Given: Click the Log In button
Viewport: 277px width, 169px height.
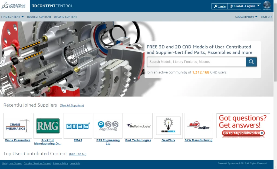Looking at the screenshot, I should click(x=220, y=6).
